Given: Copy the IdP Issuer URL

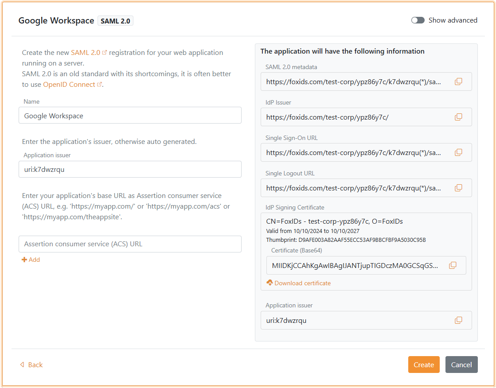Looking at the screenshot, I should click(x=458, y=117).
